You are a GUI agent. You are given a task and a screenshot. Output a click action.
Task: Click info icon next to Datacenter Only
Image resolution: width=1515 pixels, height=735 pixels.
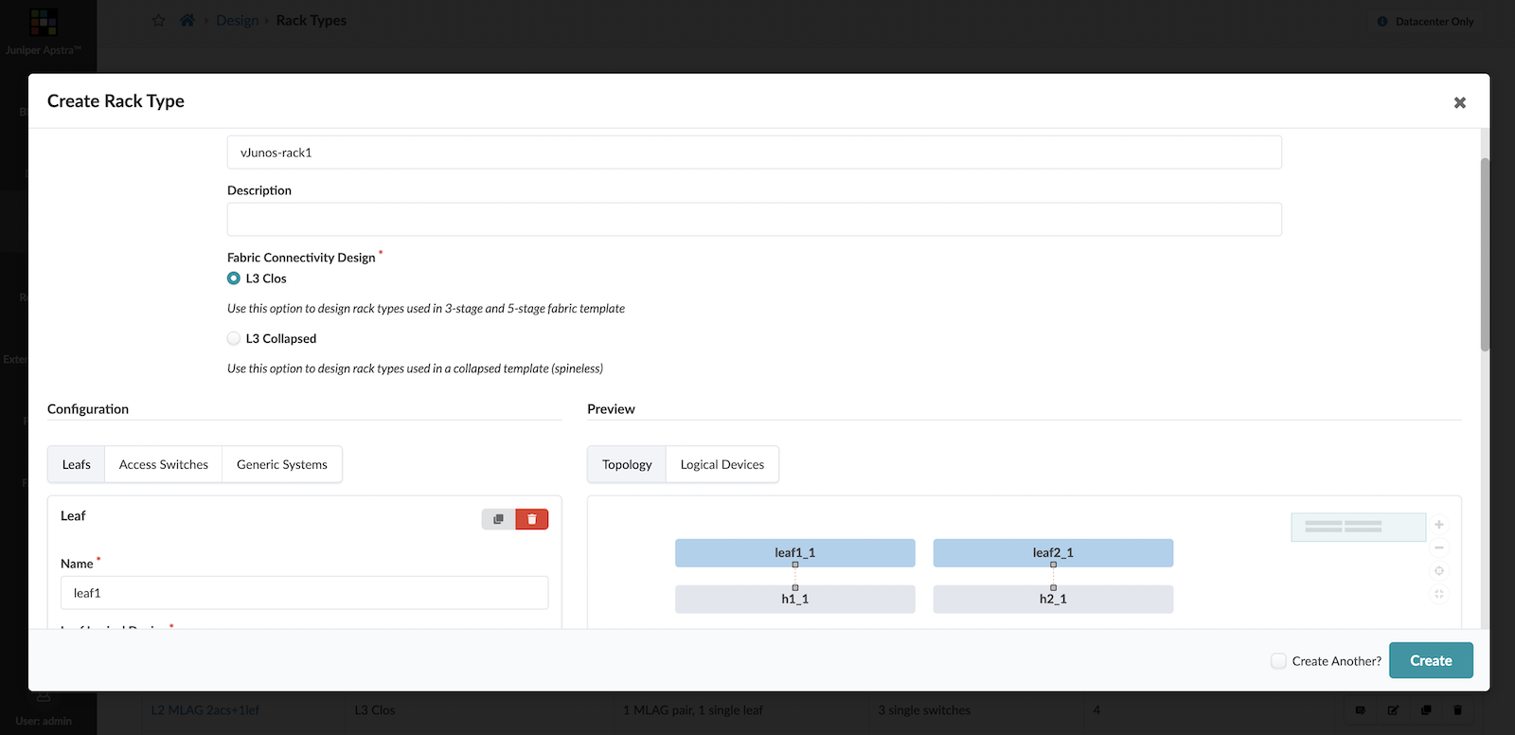(x=1382, y=22)
